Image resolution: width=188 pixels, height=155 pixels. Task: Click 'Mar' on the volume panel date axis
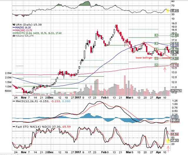[128, 98]
